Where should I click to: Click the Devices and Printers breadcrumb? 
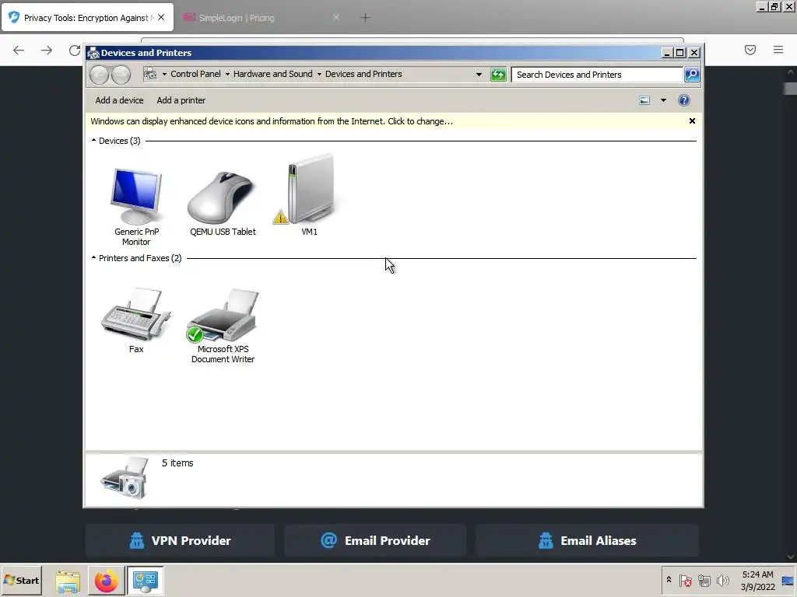pyautogui.click(x=363, y=74)
